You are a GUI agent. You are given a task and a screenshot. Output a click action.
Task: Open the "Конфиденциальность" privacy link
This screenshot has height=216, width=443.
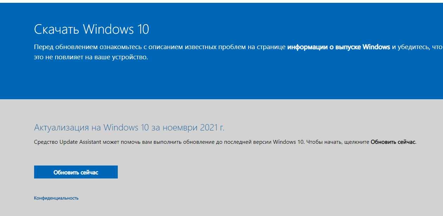pyautogui.click(x=56, y=198)
